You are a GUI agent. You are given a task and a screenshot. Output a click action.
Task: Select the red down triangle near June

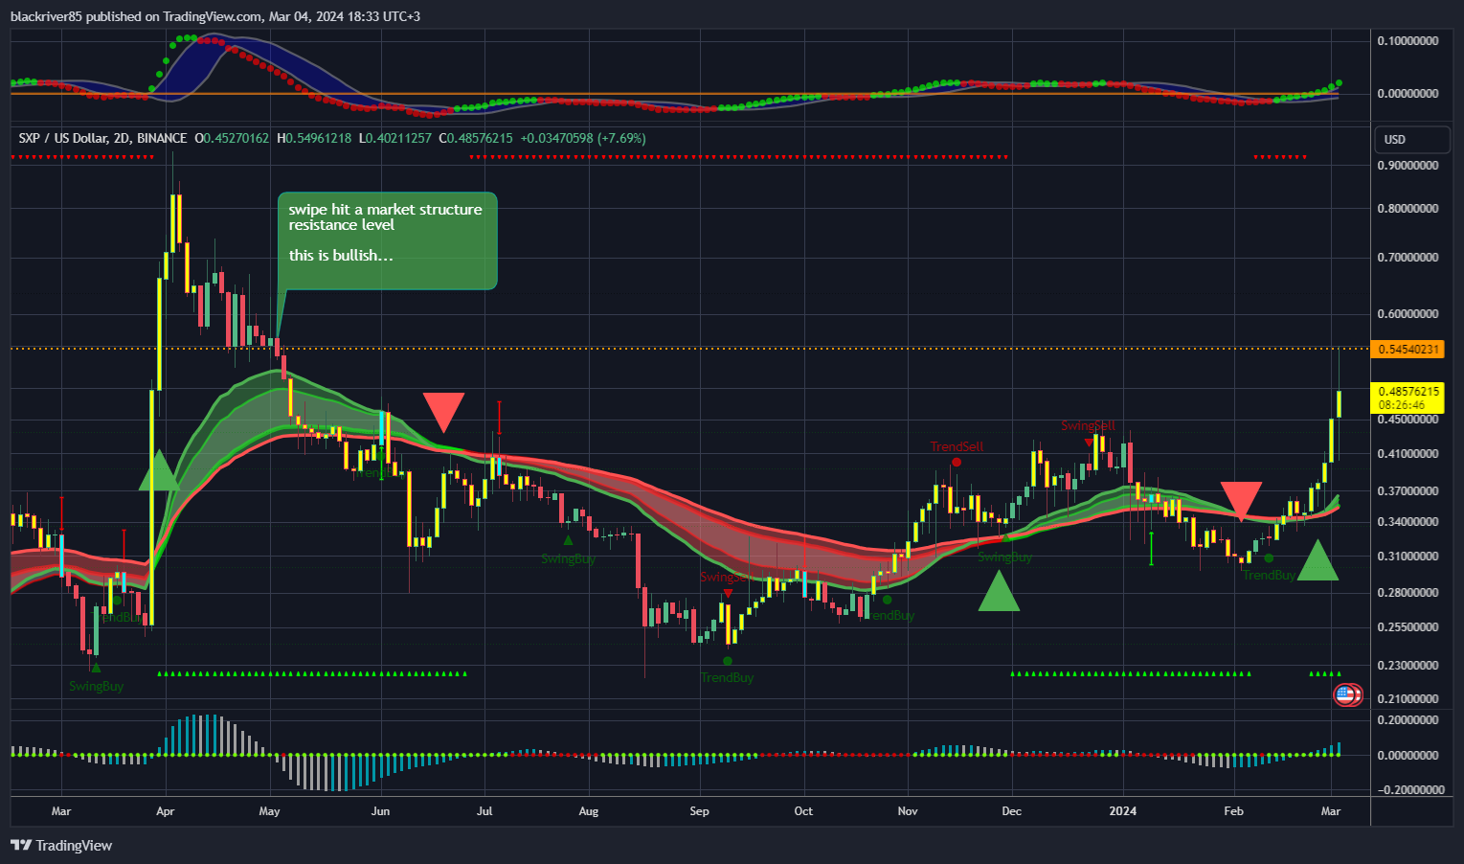tap(444, 412)
